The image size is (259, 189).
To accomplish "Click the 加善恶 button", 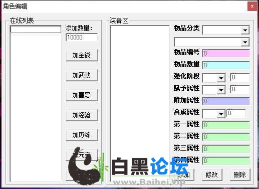I will pos(82,95).
